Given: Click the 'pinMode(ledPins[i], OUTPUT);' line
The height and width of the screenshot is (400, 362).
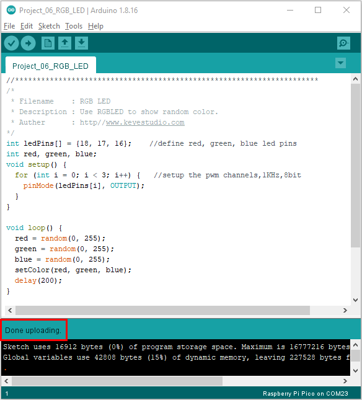Looking at the screenshot, I should [x=84, y=185].
